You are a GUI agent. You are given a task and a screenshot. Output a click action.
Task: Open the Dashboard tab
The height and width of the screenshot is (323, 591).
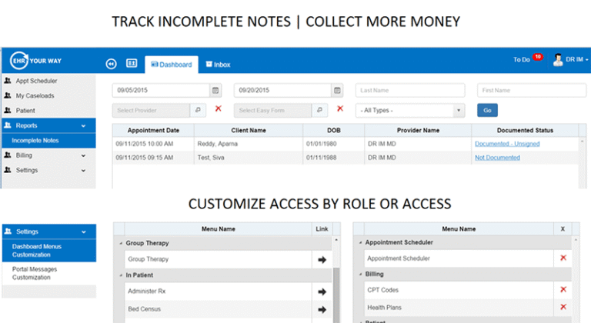click(172, 65)
